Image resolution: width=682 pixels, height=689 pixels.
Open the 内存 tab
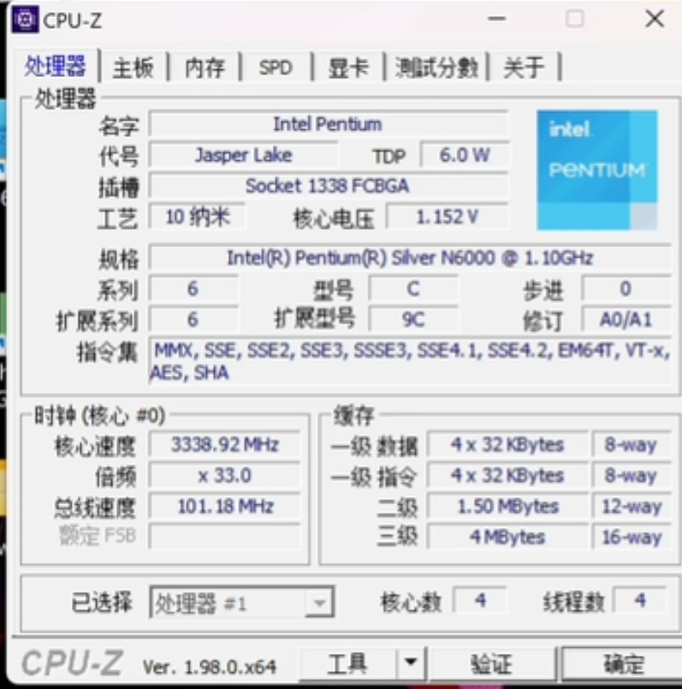(x=205, y=68)
